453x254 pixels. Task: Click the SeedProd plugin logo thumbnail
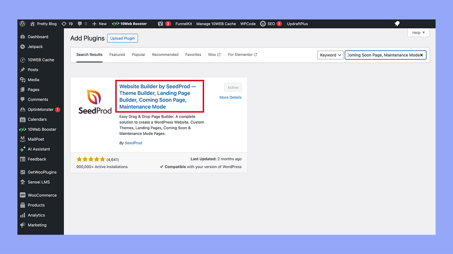click(95, 102)
